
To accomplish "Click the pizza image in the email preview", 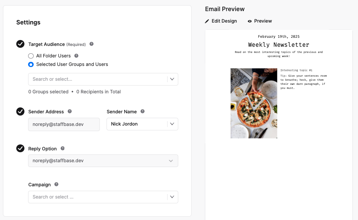I will click(254, 103).
